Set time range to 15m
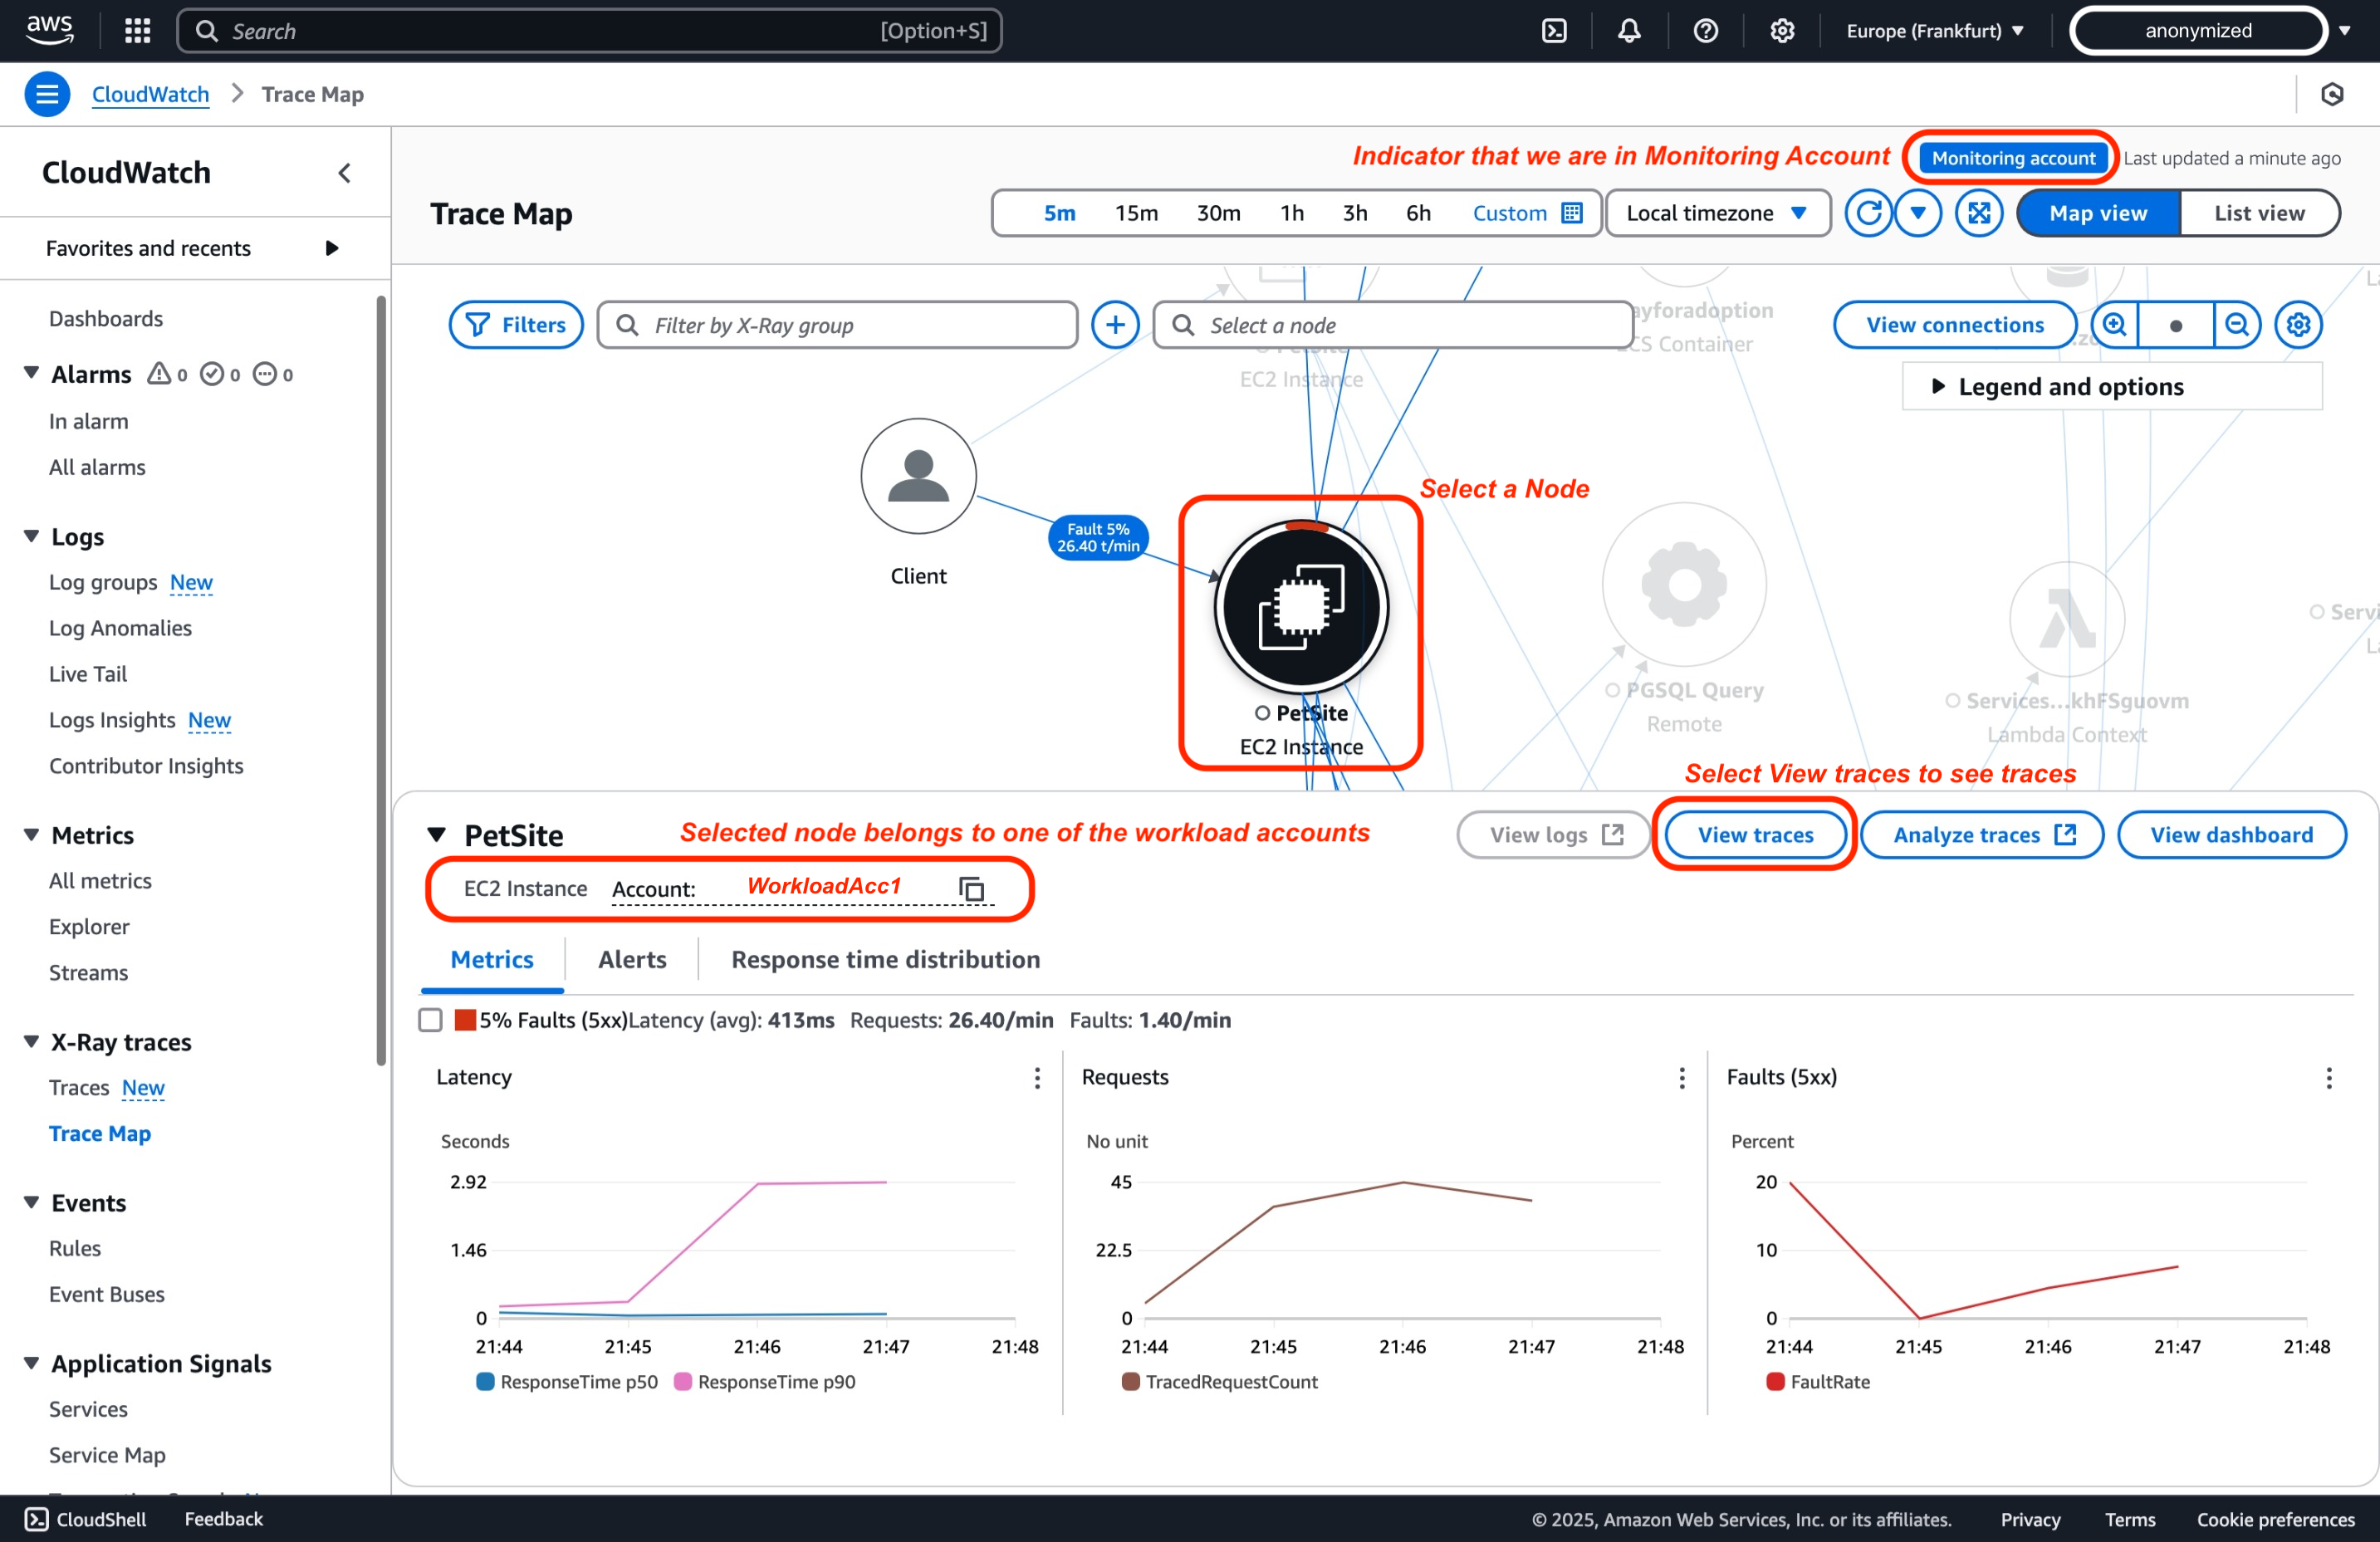Viewport: 2380px width, 1542px height. click(1136, 213)
